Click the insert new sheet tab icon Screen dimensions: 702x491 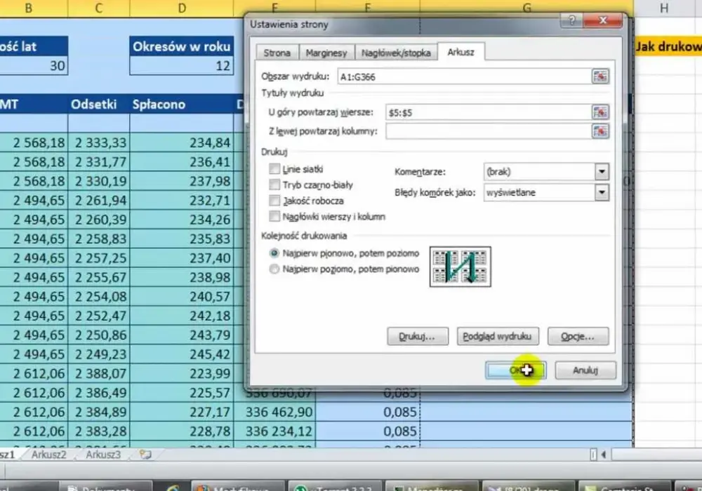pos(145,455)
